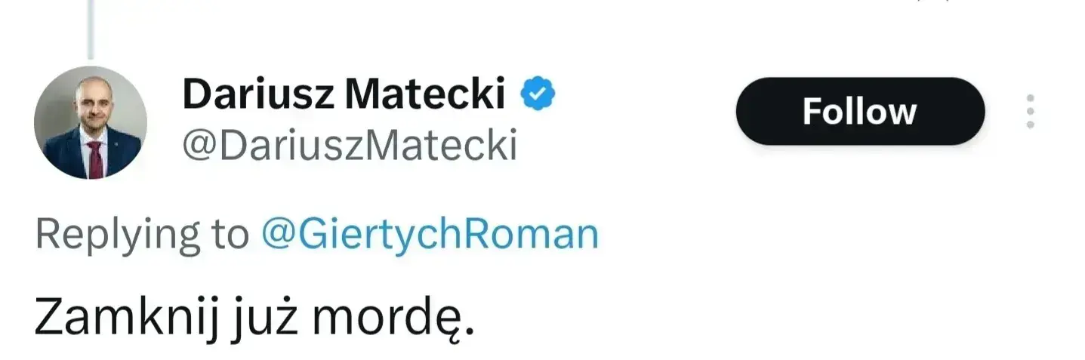The width and height of the screenshot is (1085, 360).
Task: Click the 'Replying to' label
Action: click(142, 235)
